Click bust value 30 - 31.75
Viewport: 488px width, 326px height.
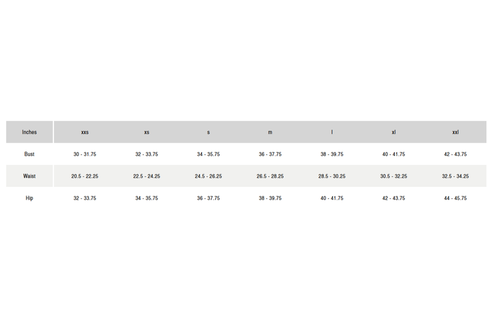pos(85,154)
